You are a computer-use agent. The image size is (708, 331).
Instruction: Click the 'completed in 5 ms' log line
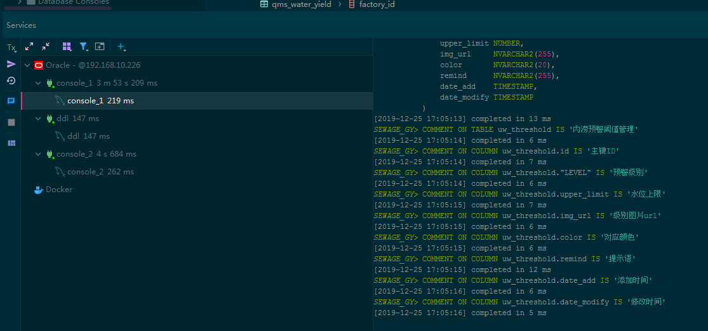coord(460,313)
